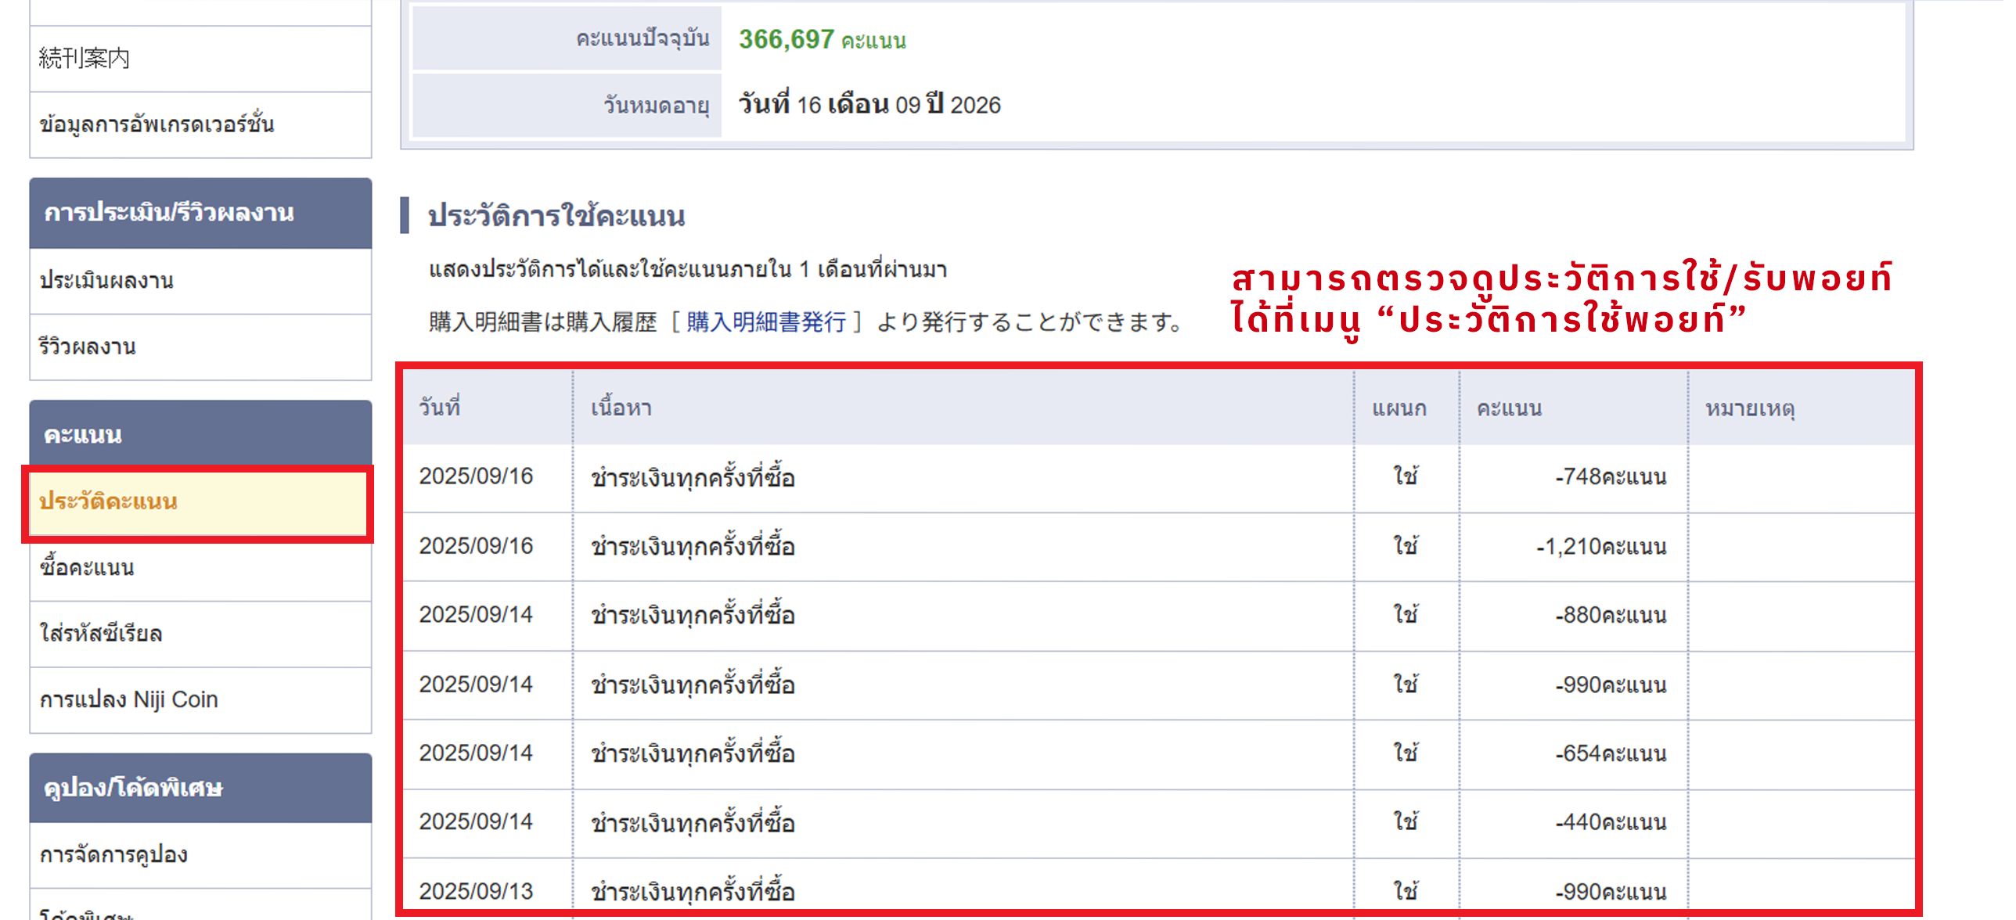
Task: Click the 366,697 current points value
Action: 786,39
